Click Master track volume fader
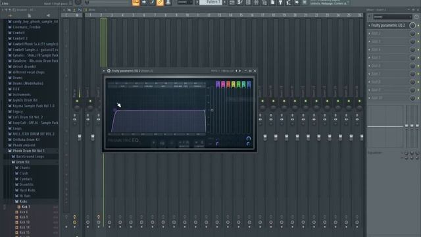This screenshot has width=421, height=237. 80,138
